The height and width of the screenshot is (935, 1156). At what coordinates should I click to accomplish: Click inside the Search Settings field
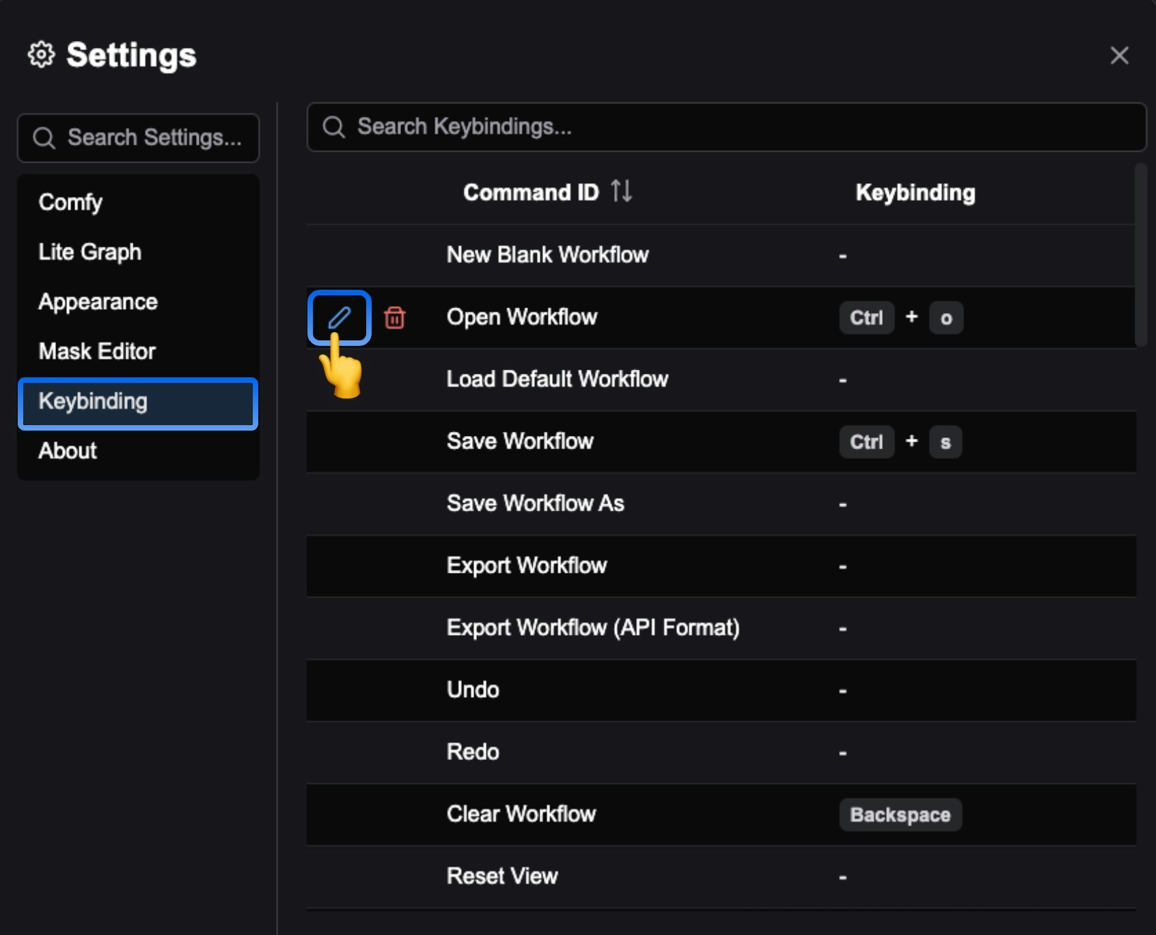coord(154,137)
